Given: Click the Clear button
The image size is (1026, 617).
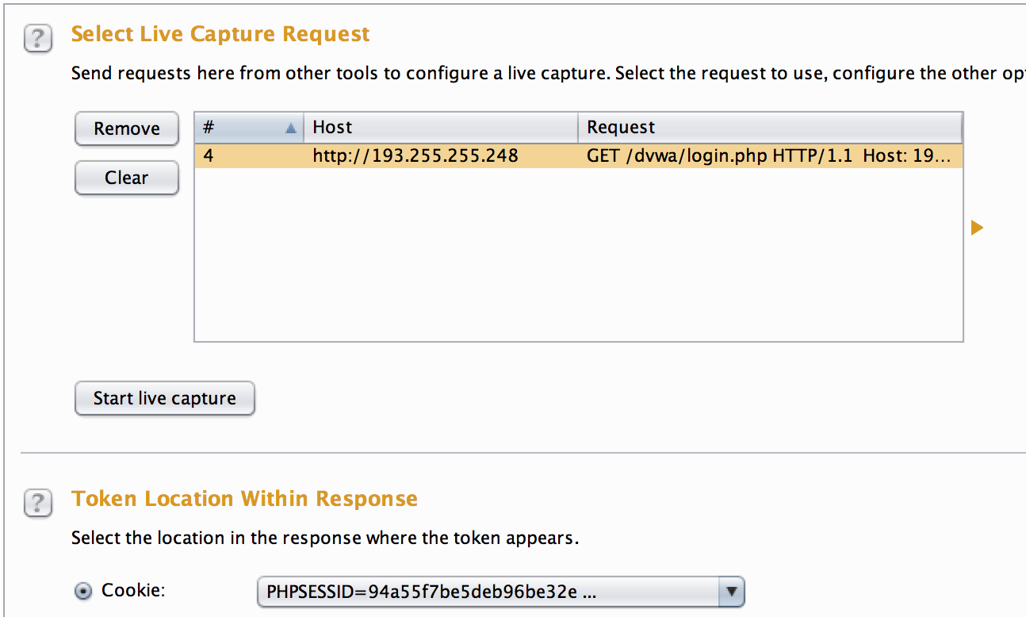Looking at the screenshot, I should point(127,178).
